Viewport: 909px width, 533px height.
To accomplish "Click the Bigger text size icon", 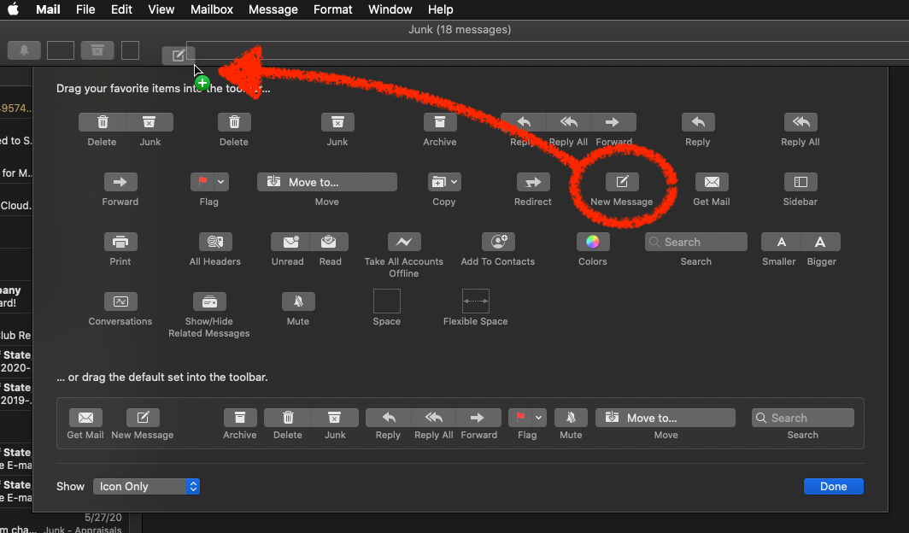I will point(820,242).
